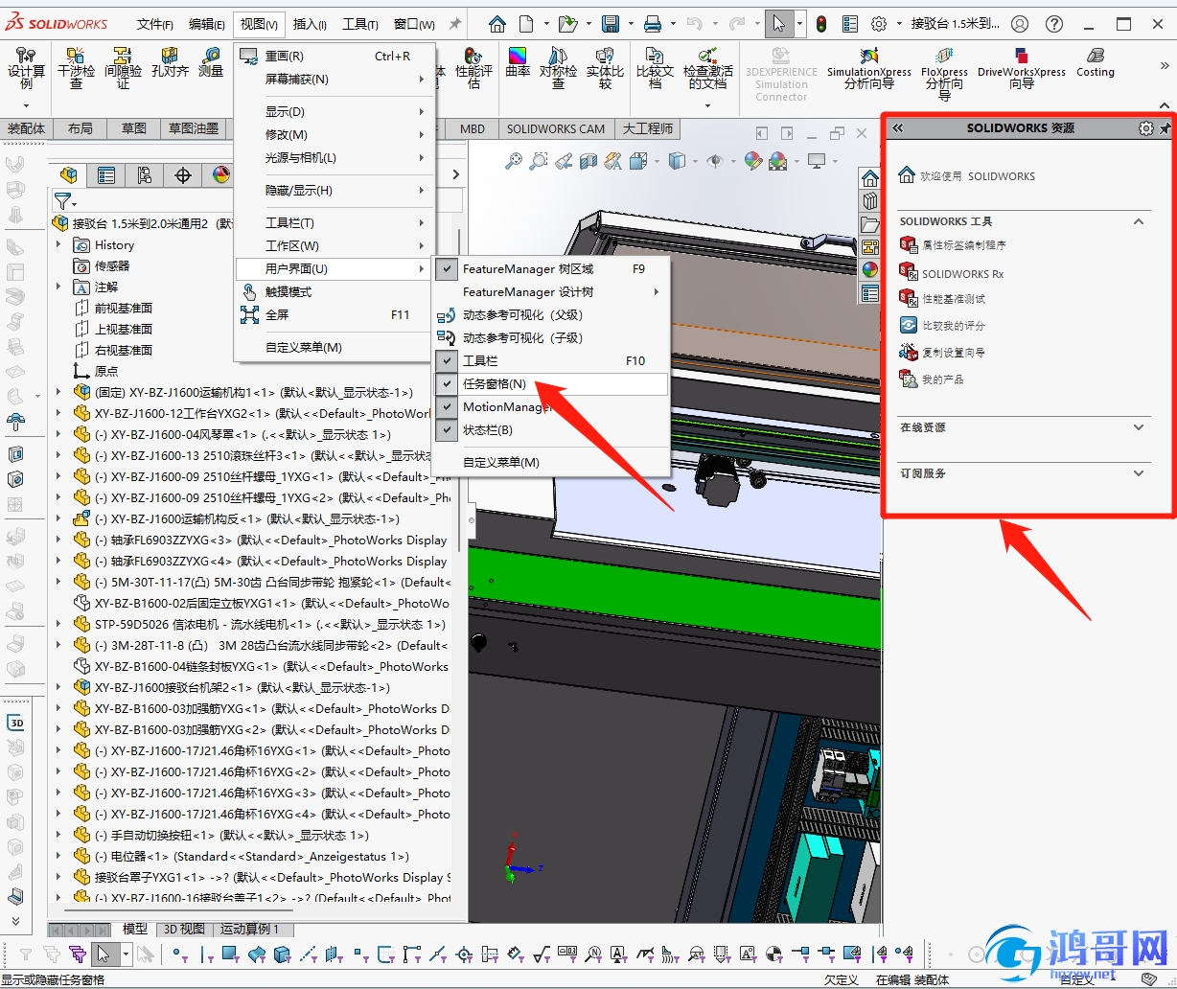Open the FeatureManager 设计树 submenu
The height and width of the screenshot is (989, 1177).
pyautogui.click(x=551, y=292)
